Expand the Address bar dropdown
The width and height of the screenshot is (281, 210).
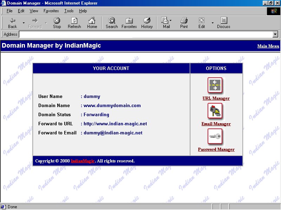(275, 34)
